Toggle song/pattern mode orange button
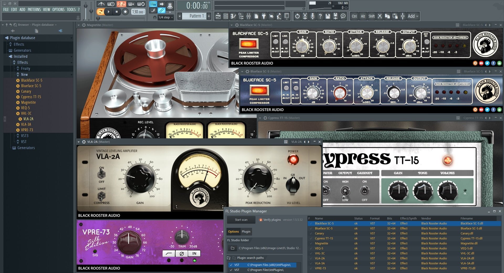The width and height of the screenshot is (504, 273). coord(100,12)
